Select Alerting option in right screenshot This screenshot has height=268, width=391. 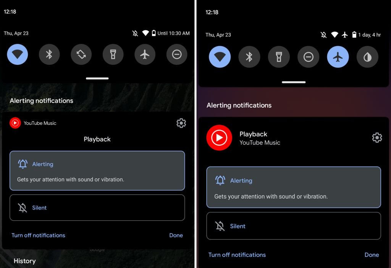tap(294, 187)
